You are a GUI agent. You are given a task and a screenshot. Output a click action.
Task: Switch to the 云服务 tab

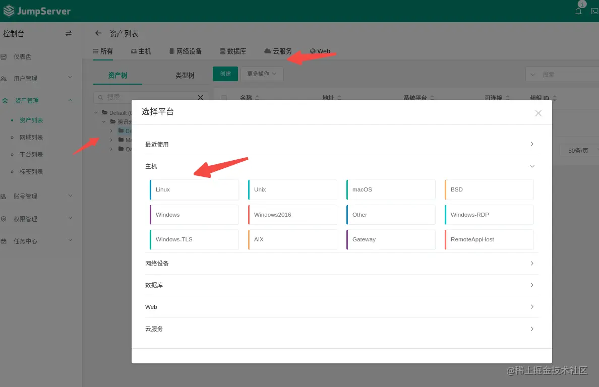pyautogui.click(x=278, y=51)
